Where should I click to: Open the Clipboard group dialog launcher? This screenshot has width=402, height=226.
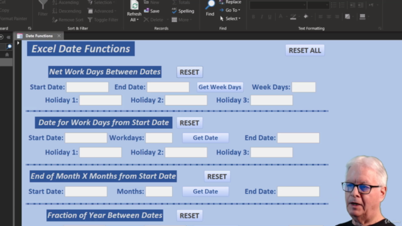click(x=30, y=28)
